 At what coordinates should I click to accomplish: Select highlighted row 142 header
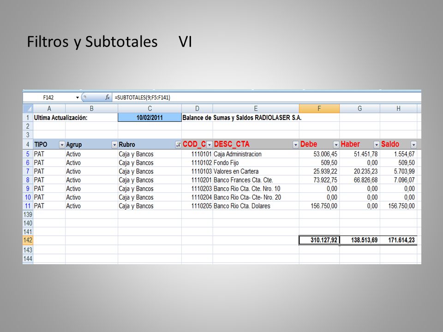pos(28,240)
